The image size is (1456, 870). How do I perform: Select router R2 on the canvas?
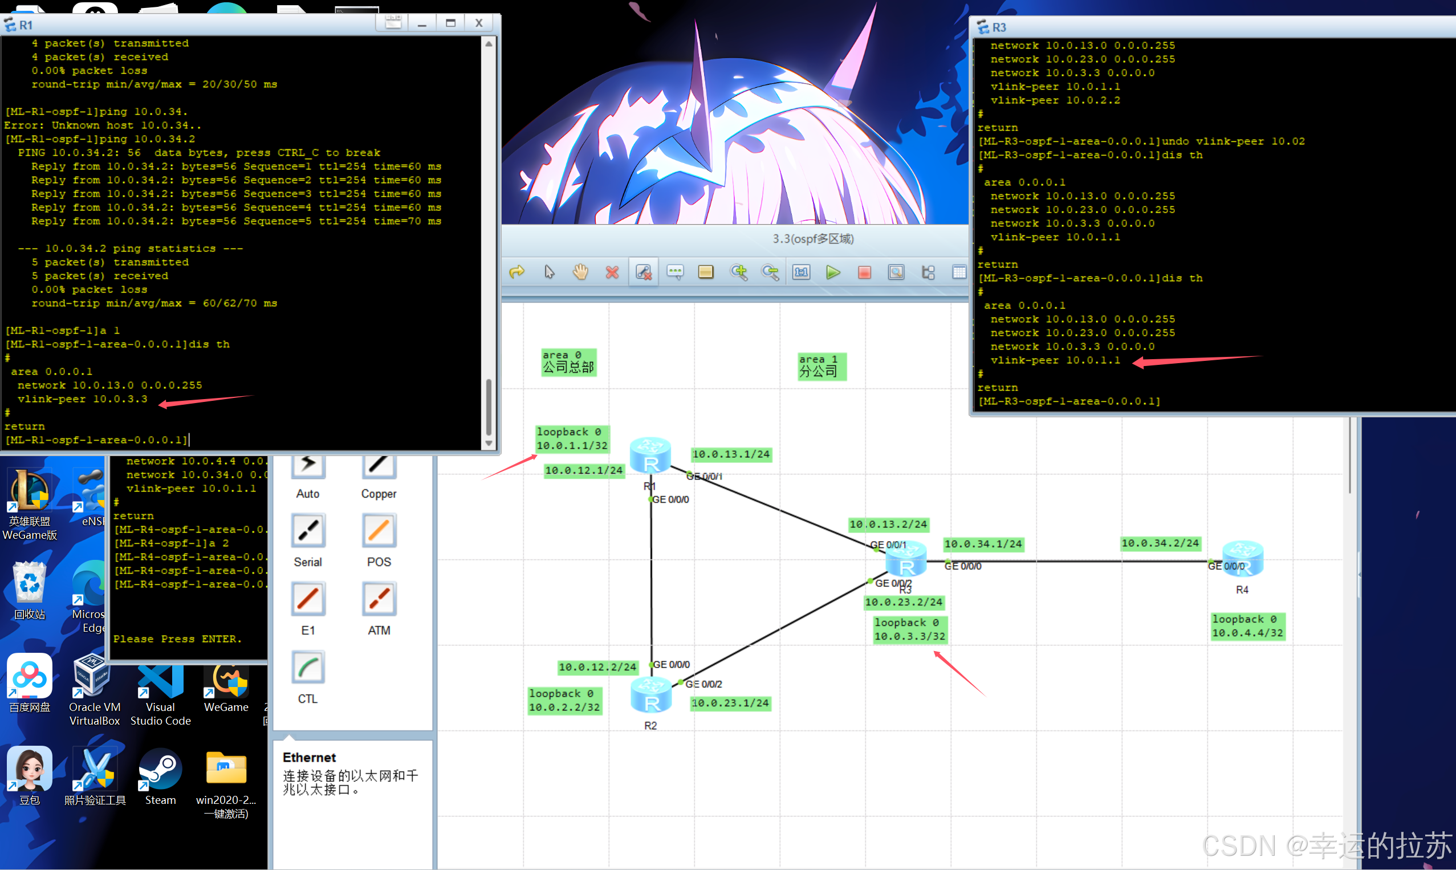(650, 696)
